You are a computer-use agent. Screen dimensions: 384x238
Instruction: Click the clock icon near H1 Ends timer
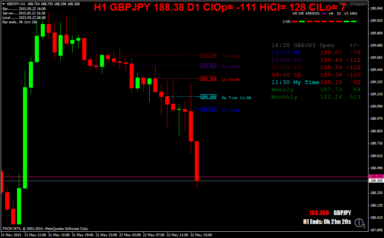[359, 222]
